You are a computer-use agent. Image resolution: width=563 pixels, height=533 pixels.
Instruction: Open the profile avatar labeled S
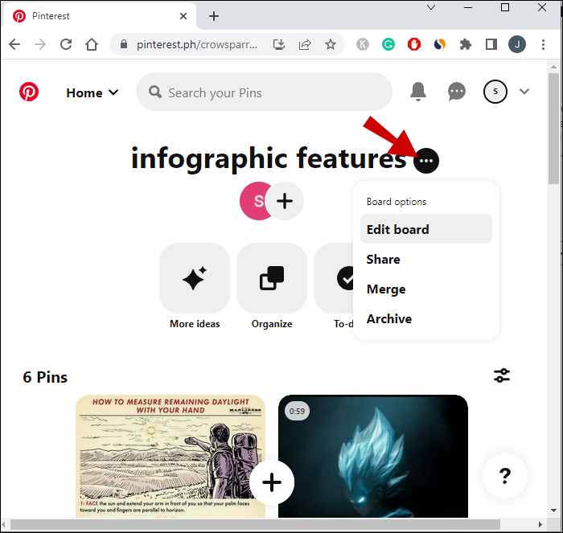point(495,92)
